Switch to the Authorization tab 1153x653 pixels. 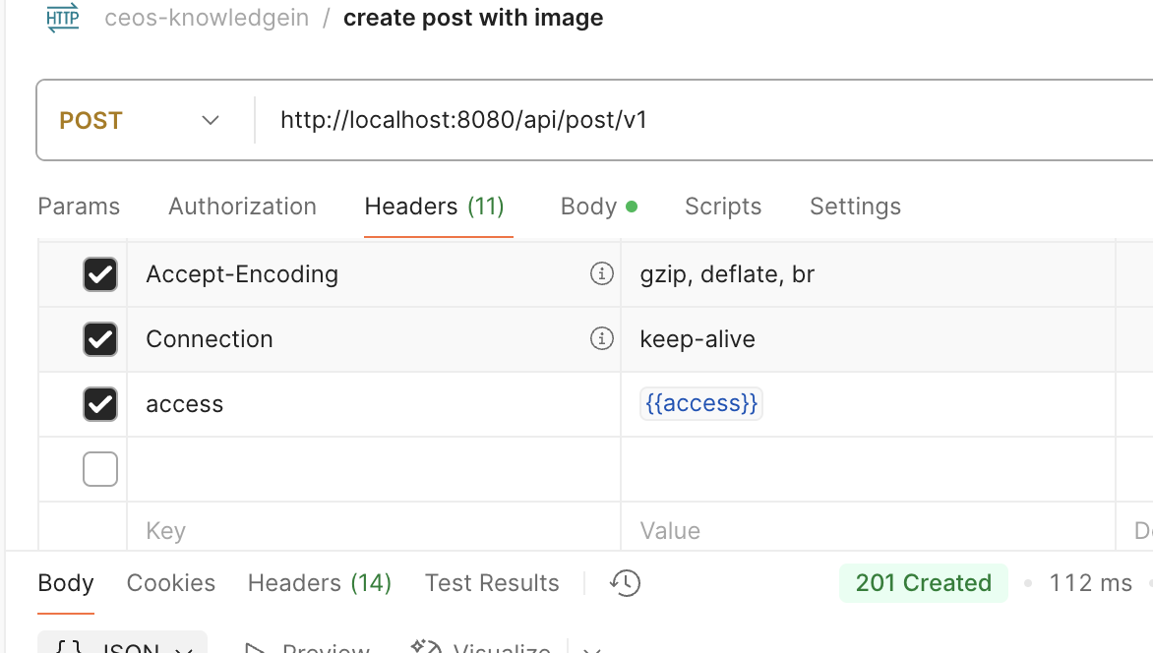(x=243, y=207)
